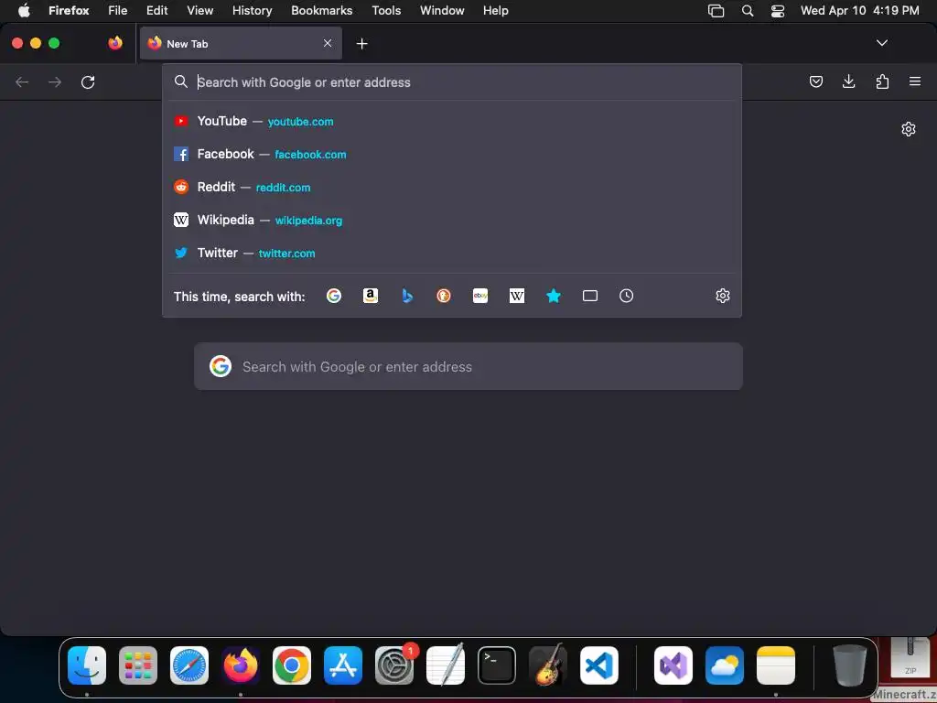The image size is (937, 703).
Task: Launch GarageBand from the Dock
Action: 548,665
